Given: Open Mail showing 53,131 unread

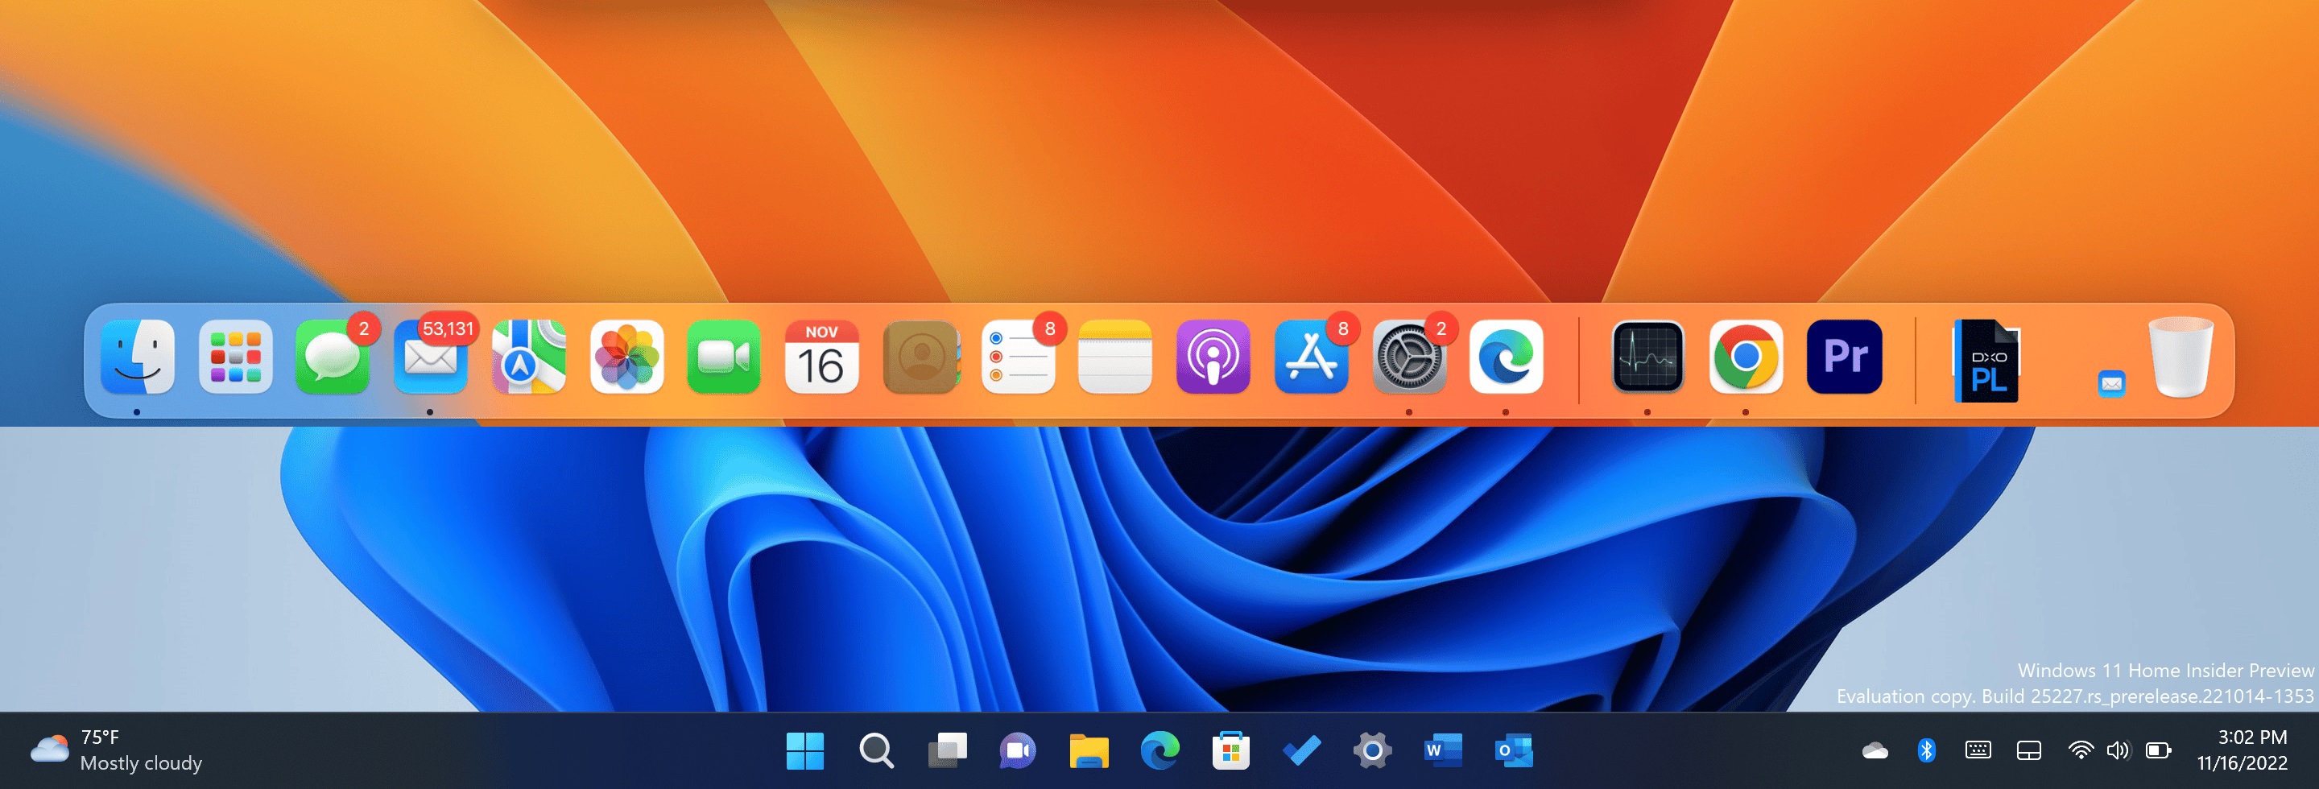Looking at the screenshot, I should click(430, 357).
